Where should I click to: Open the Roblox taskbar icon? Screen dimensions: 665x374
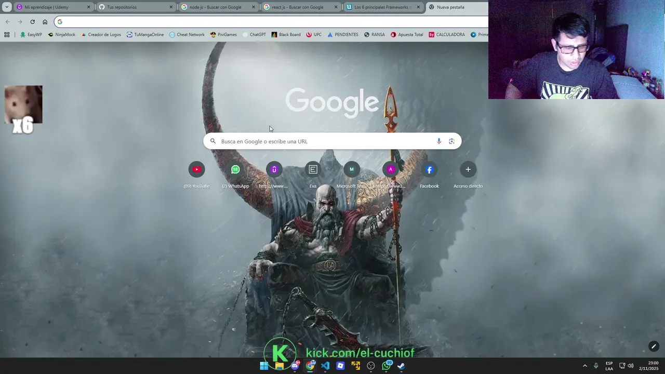[x=340, y=366]
